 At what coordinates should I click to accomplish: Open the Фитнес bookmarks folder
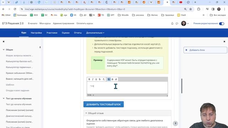[152, 15]
